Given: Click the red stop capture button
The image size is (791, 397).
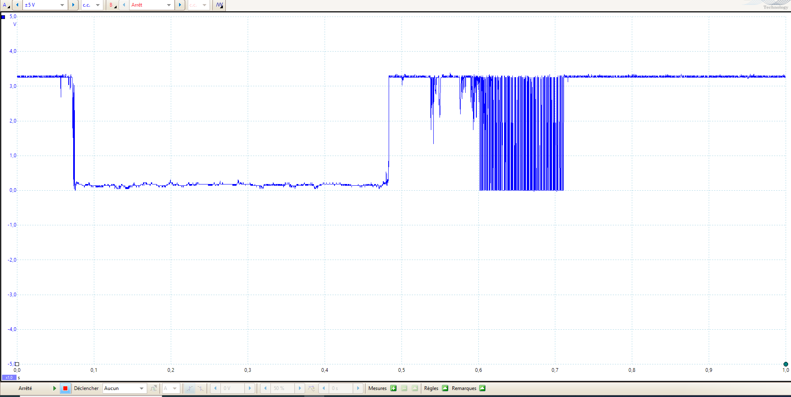Looking at the screenshot, I should tap(65, 388).
